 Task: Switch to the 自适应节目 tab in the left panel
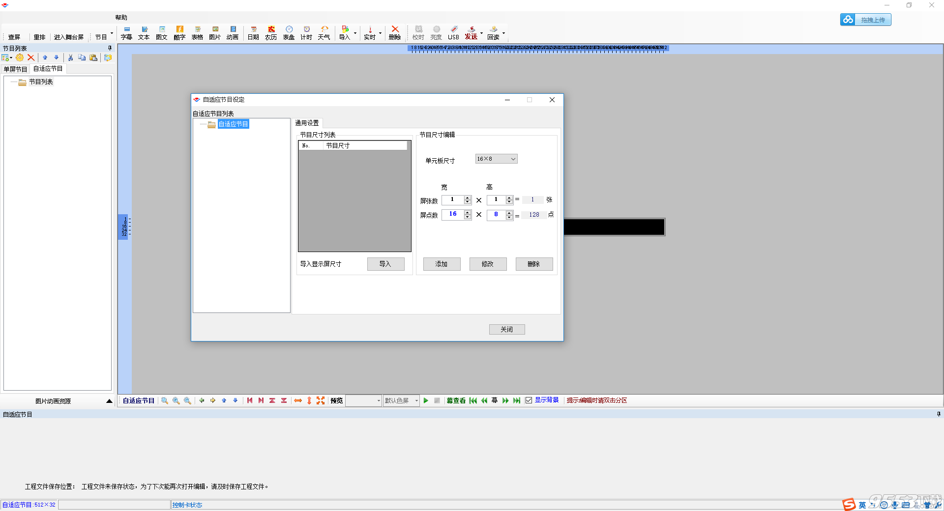click(48, 69)
